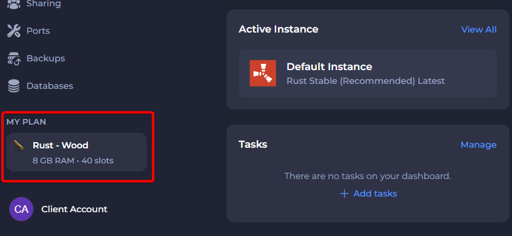This screenshot has height=236, width=512.
Task: Click the CA avatar circle
Action: coord(21,209)
